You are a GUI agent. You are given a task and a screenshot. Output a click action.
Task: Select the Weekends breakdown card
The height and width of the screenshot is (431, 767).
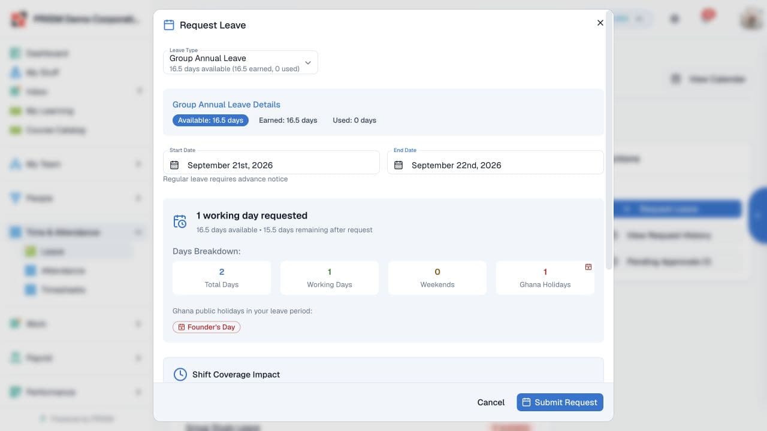(437, 278)
